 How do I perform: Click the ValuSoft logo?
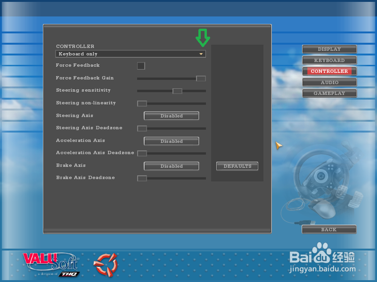click(51, 265)
